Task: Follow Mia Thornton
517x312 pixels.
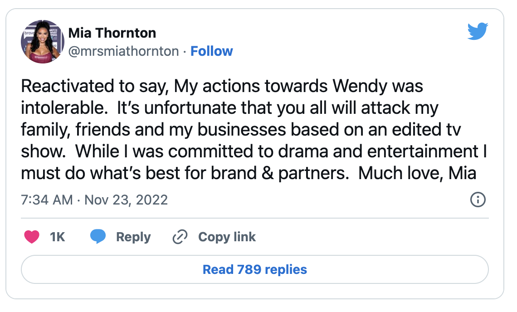Action: tap(212, 51)
